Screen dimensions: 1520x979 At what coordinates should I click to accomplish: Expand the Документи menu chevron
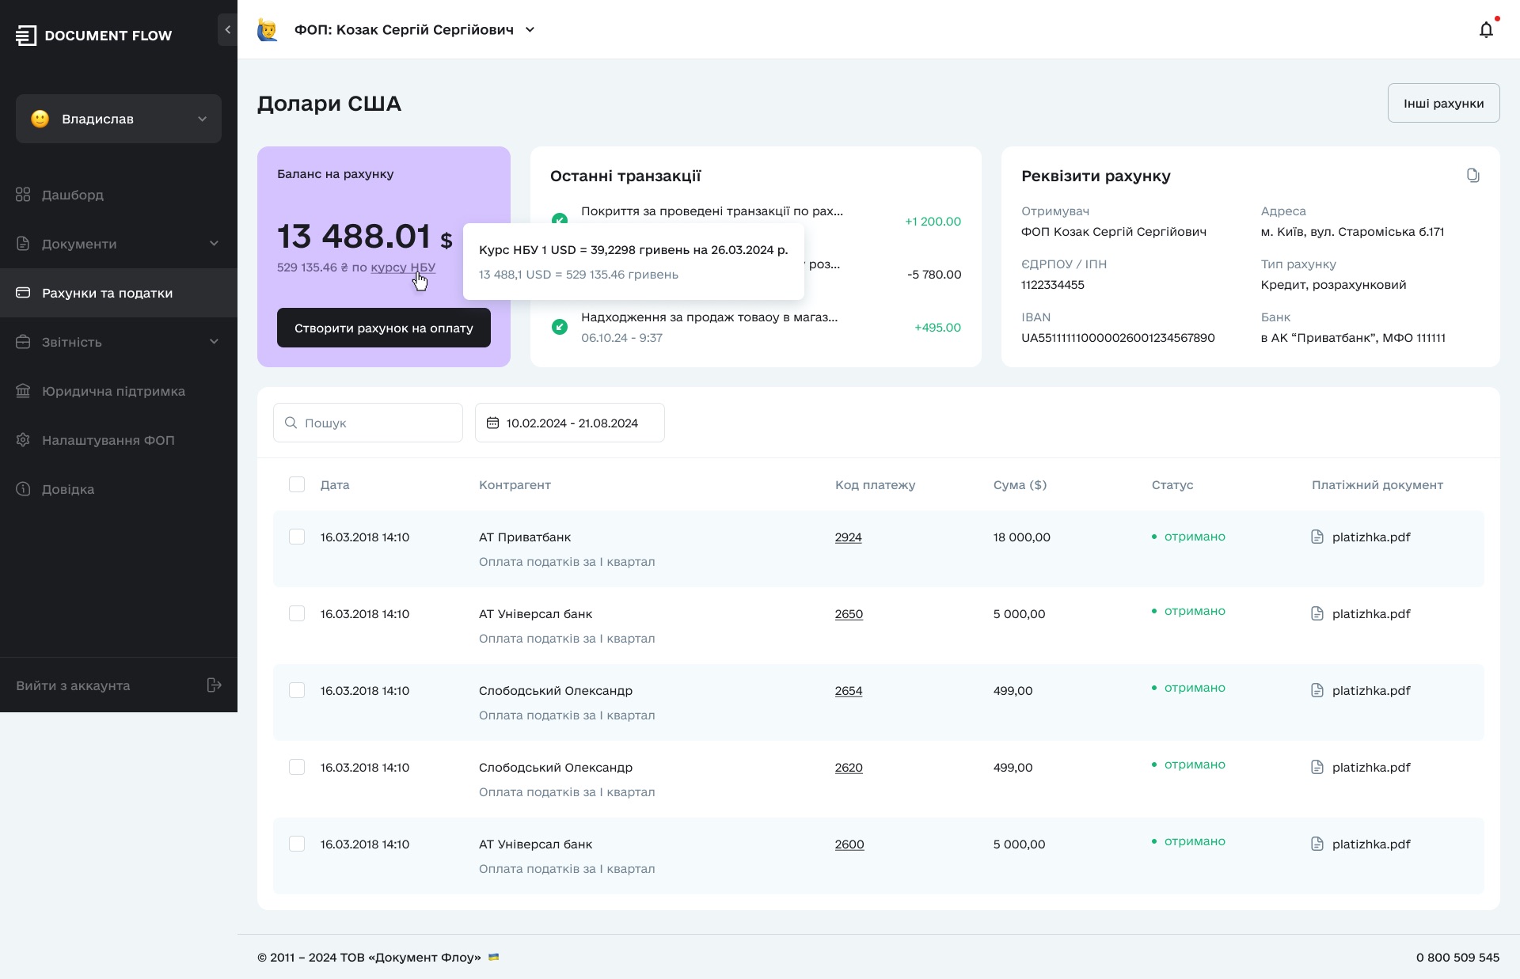(x=214, y=244)
